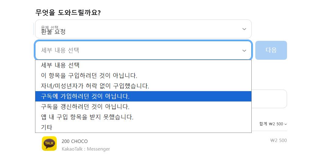Click the '무엇을 도와드릴까요?' heading
309x167 pixels.
tap(68, 13)
